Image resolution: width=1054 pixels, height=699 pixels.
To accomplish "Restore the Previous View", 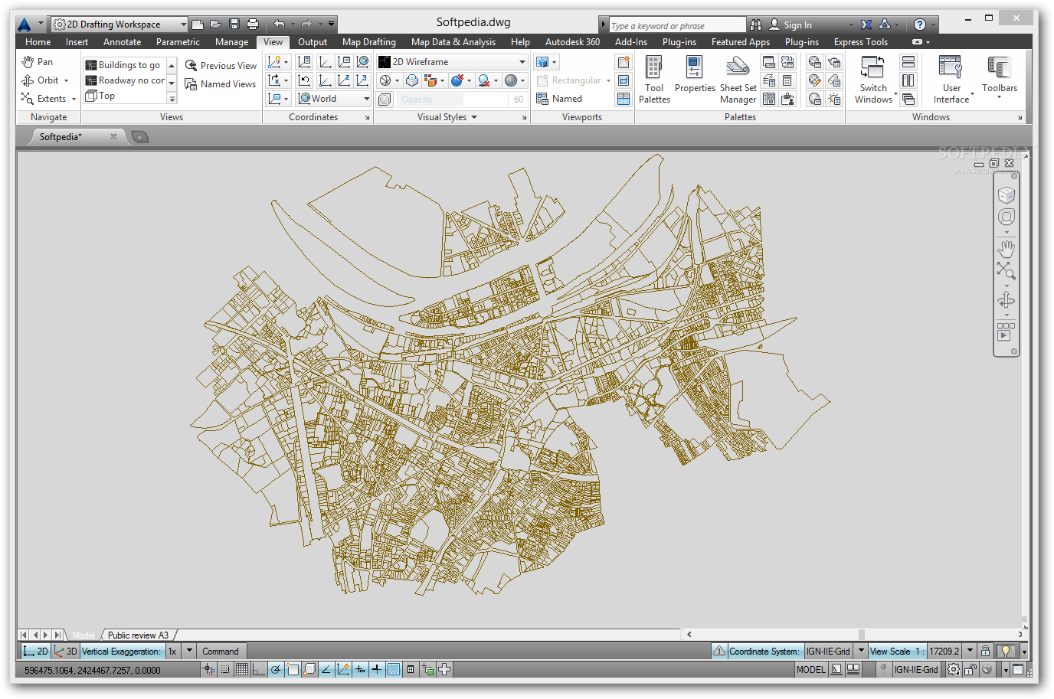I will coord(221,66).
